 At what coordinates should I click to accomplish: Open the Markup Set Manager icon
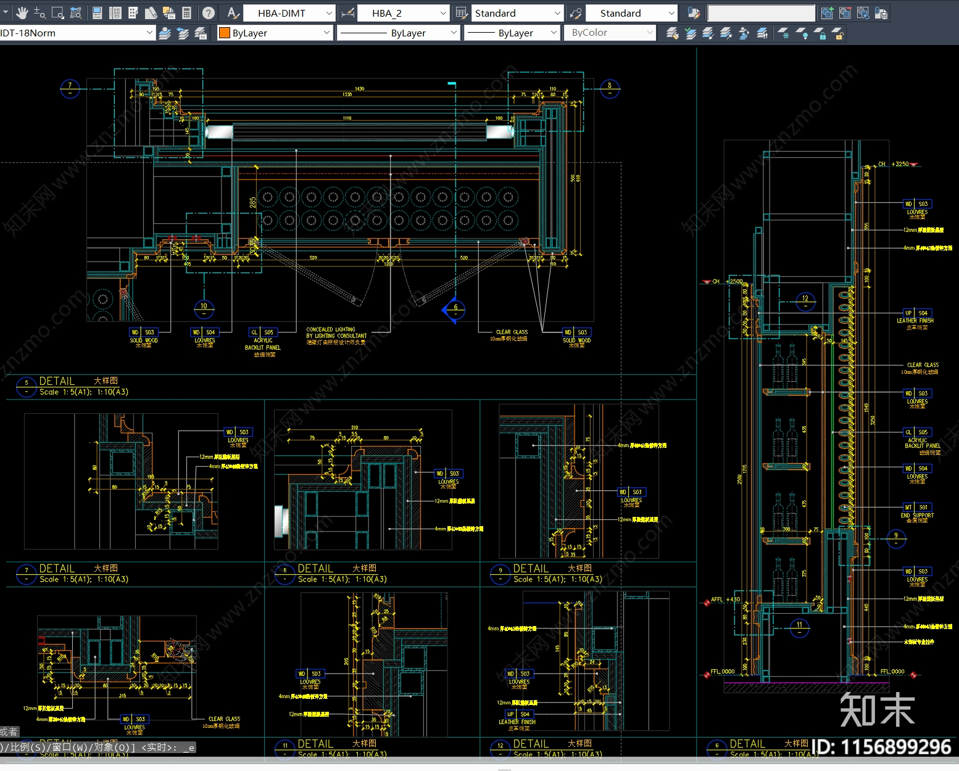[169, 13]
